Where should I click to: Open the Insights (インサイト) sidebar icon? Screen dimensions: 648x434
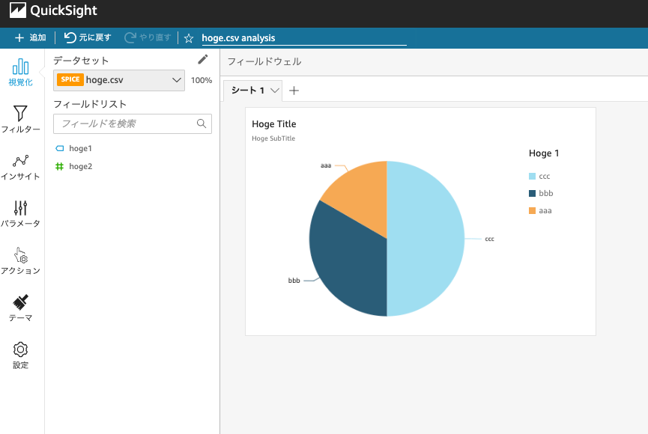(x=20, y=162)
